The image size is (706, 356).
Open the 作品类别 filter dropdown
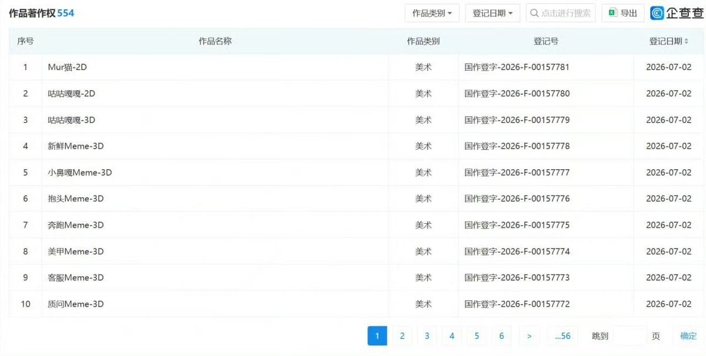coord(432,13)
